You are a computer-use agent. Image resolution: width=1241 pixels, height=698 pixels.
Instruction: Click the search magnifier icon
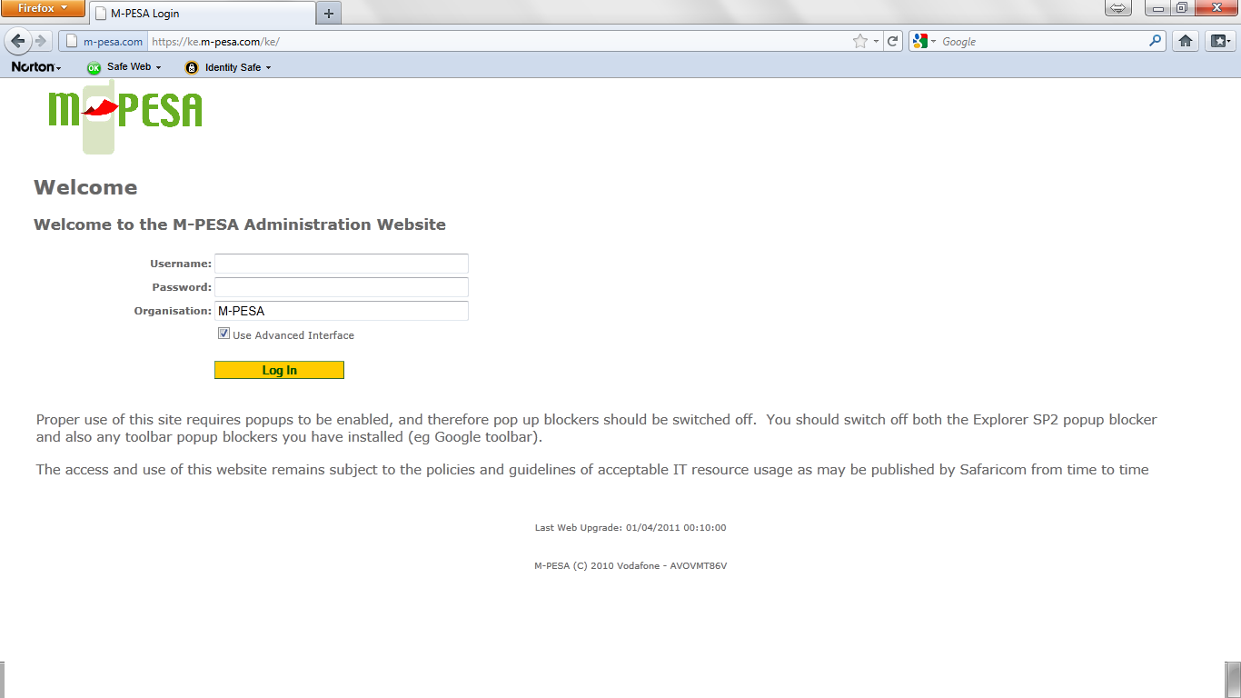(1156, 41)
